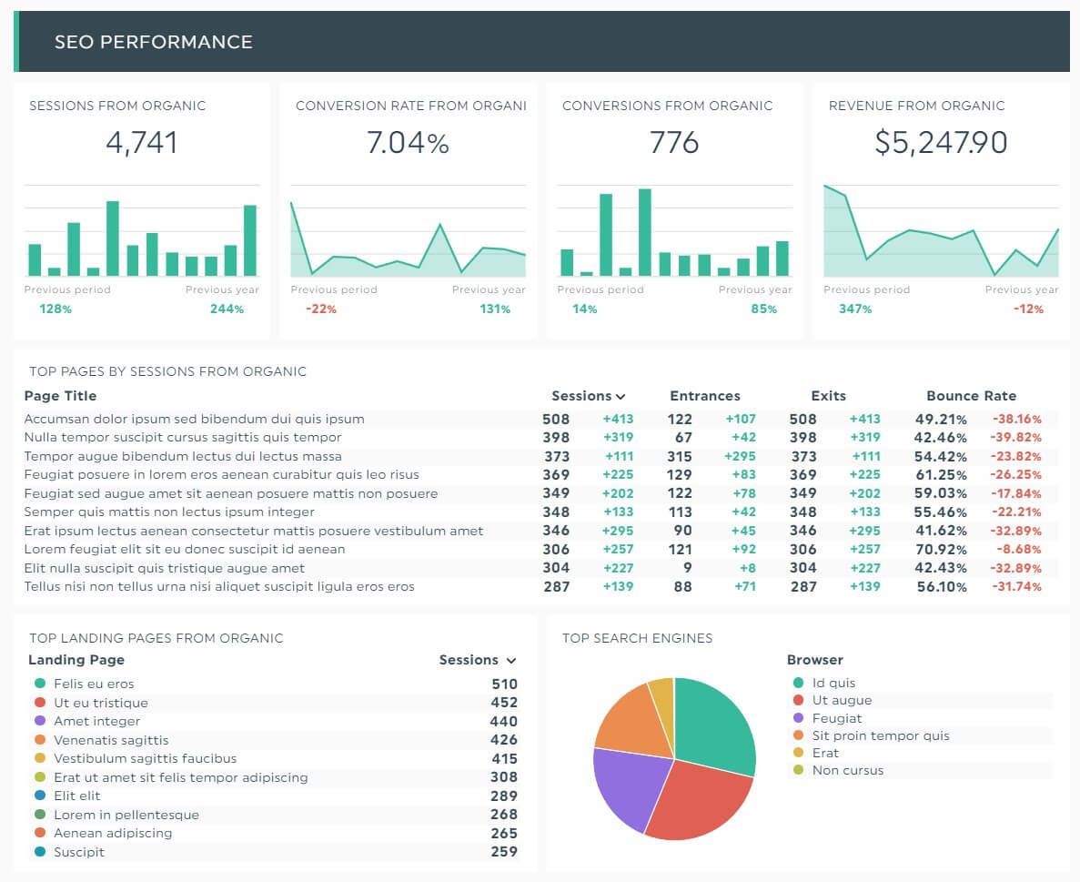The image size is (1080, 882).
Task: Click the Entrances column header
Action: [x=705, y=396]
